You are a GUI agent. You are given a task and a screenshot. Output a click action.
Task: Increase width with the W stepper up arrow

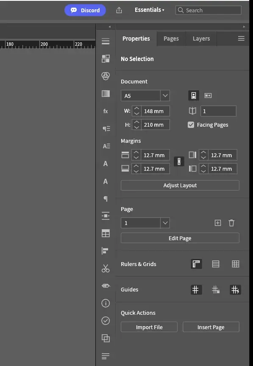[136, 108]
